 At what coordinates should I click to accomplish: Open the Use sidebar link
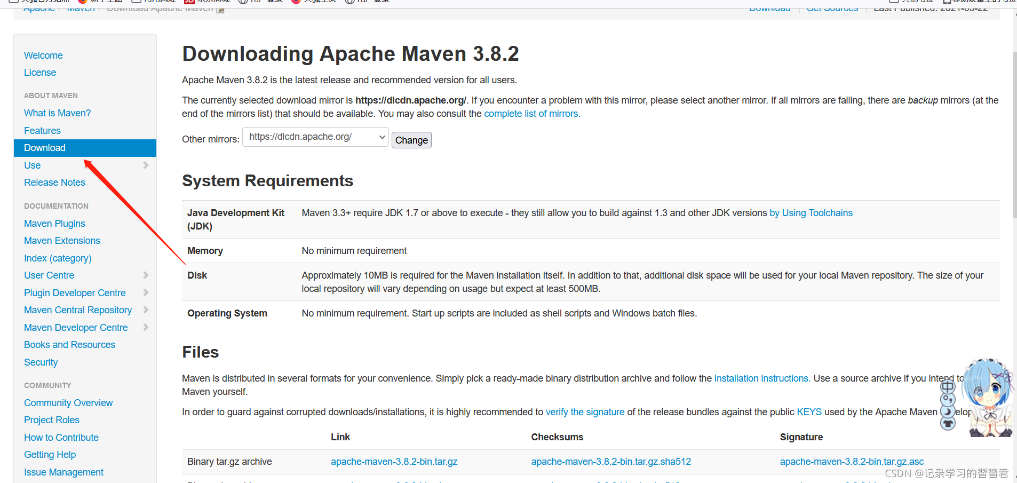coord(32,165)
